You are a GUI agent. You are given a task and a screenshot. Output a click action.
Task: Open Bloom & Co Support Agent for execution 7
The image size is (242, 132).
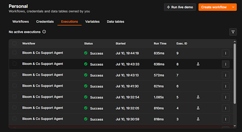point(43,75)
